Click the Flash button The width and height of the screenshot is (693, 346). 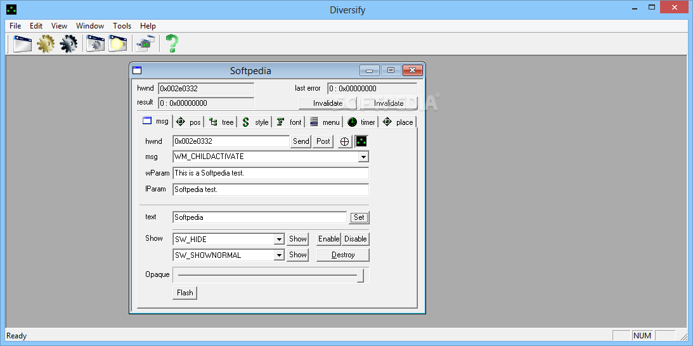185,293
